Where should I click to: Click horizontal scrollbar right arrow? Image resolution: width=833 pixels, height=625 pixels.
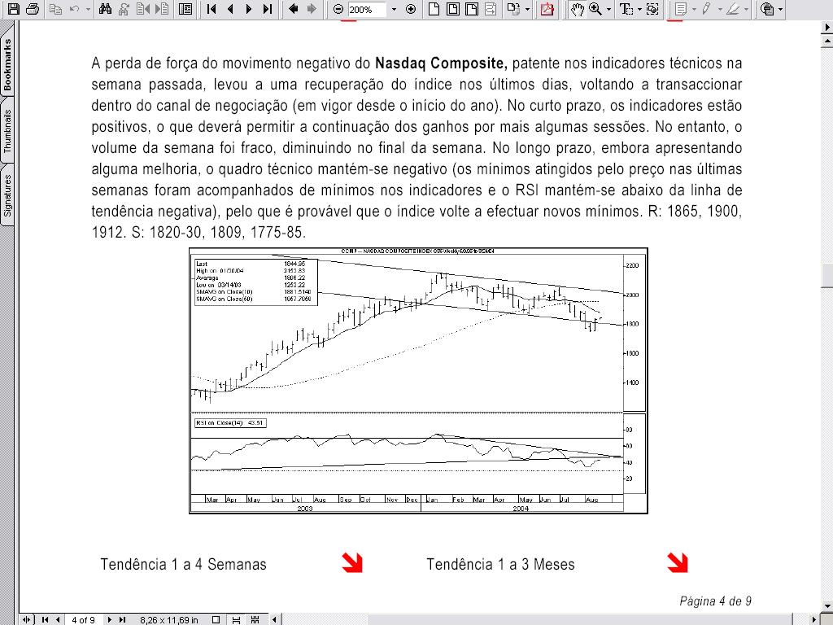[813, 619]
